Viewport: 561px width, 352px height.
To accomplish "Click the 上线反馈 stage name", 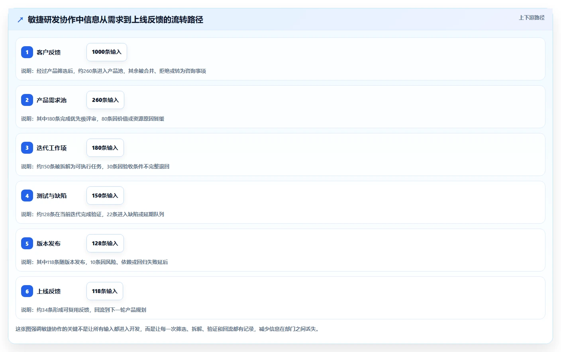I will click(x=49, y=291).
